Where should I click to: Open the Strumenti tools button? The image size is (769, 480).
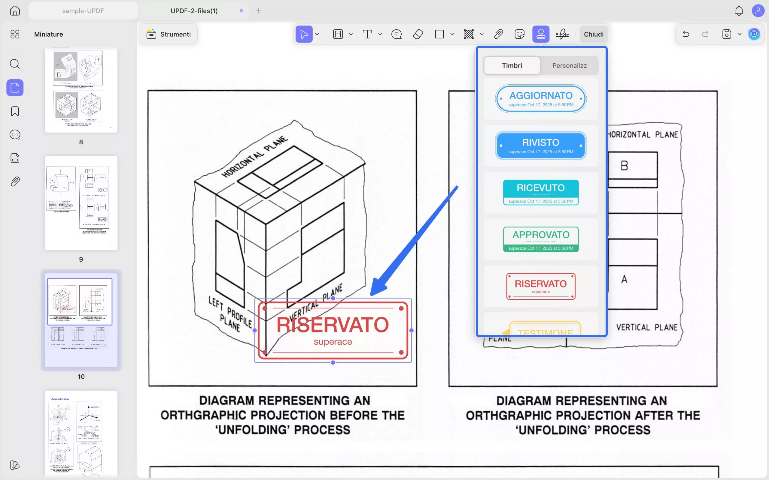pos(169,34)
